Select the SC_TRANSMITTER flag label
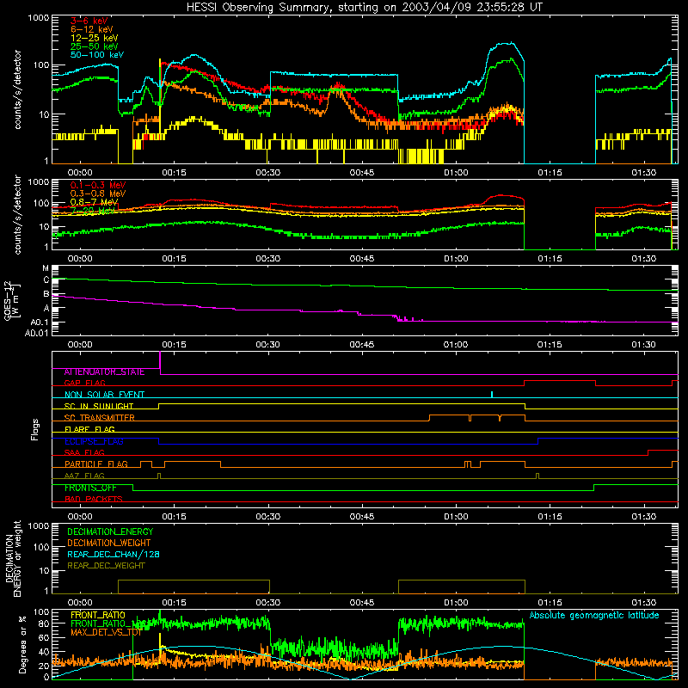This screenshot has width=688, height=688. (x=99, y=418)
